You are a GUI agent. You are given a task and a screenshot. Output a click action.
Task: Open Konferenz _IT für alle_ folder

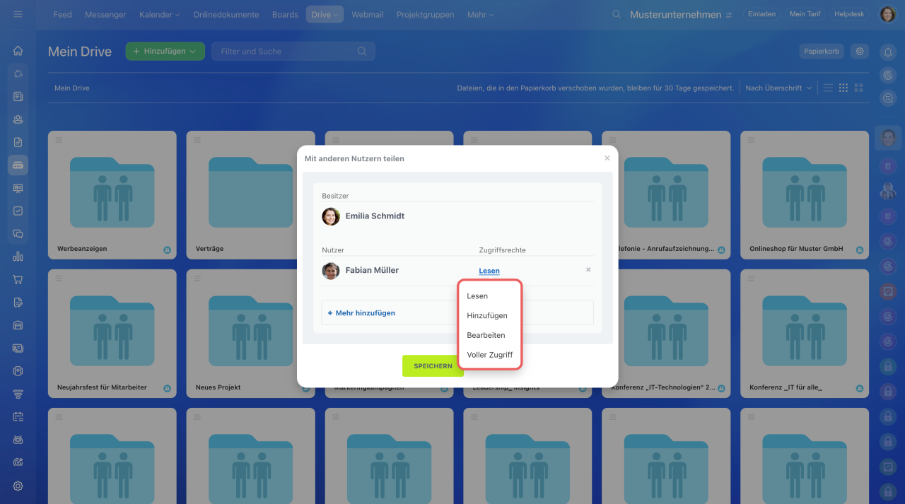click(805, 332)
